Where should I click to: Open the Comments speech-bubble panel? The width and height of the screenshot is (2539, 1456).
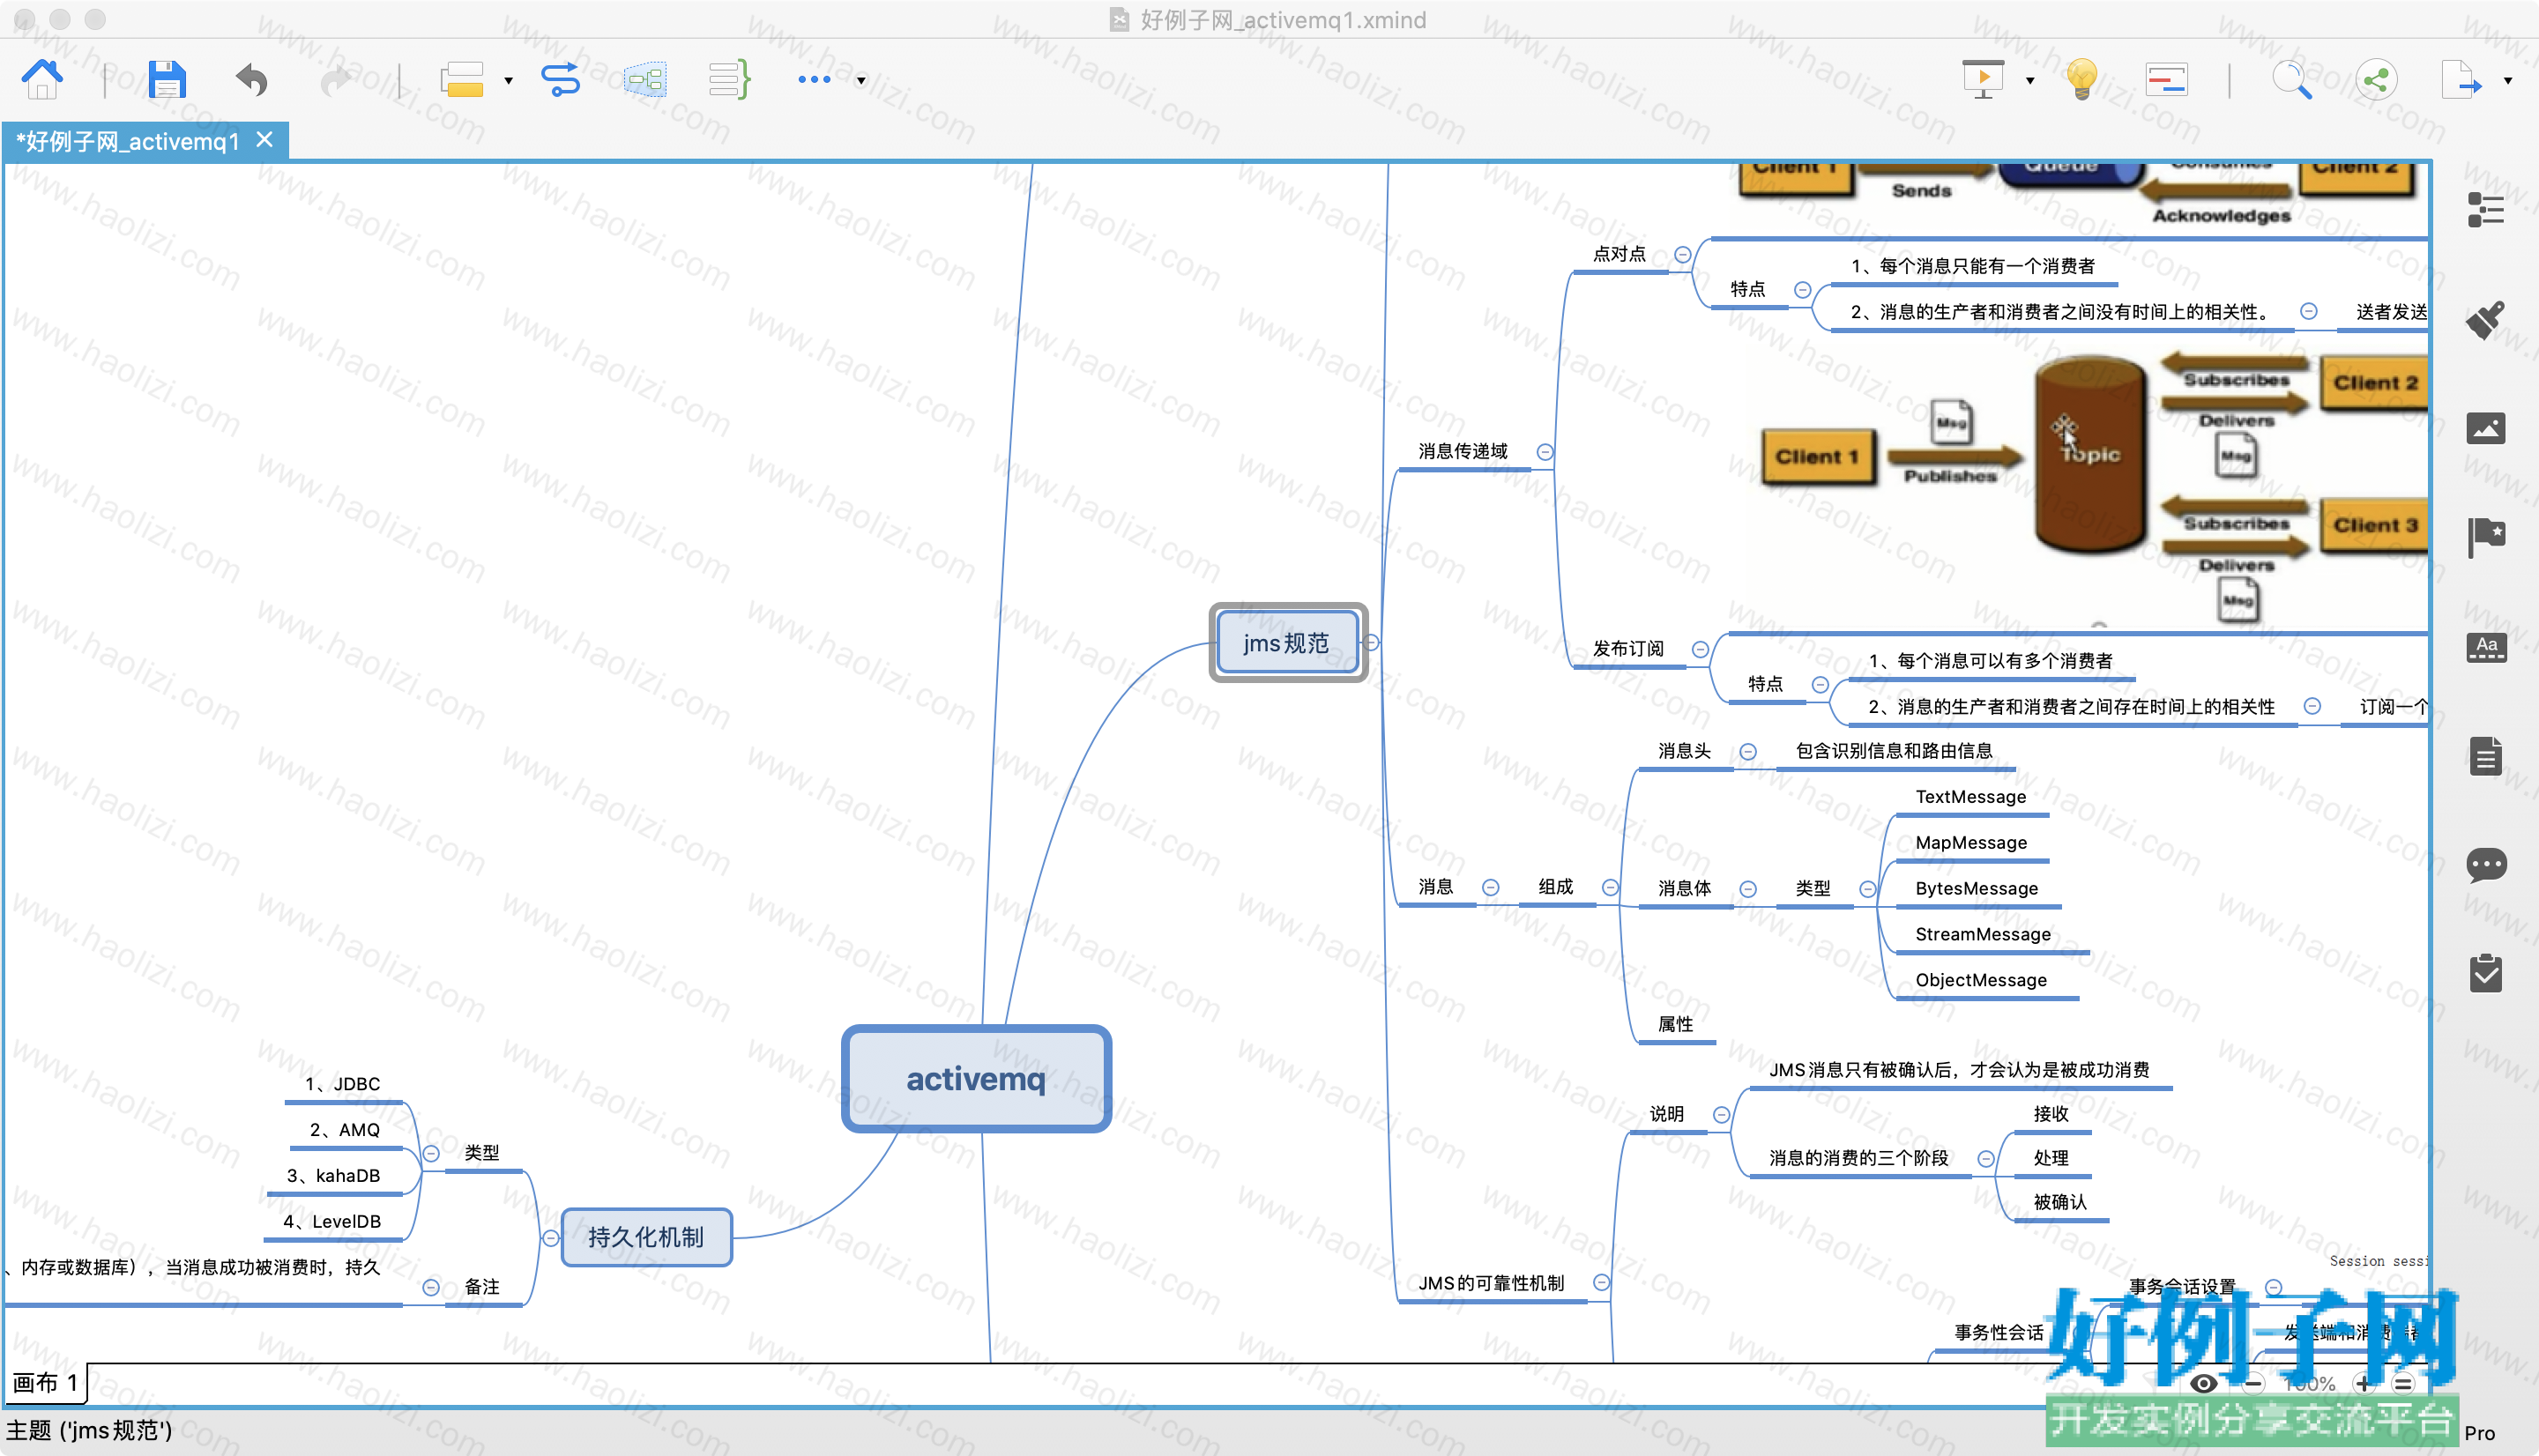pyautogui.click(x=2486, y=865)
